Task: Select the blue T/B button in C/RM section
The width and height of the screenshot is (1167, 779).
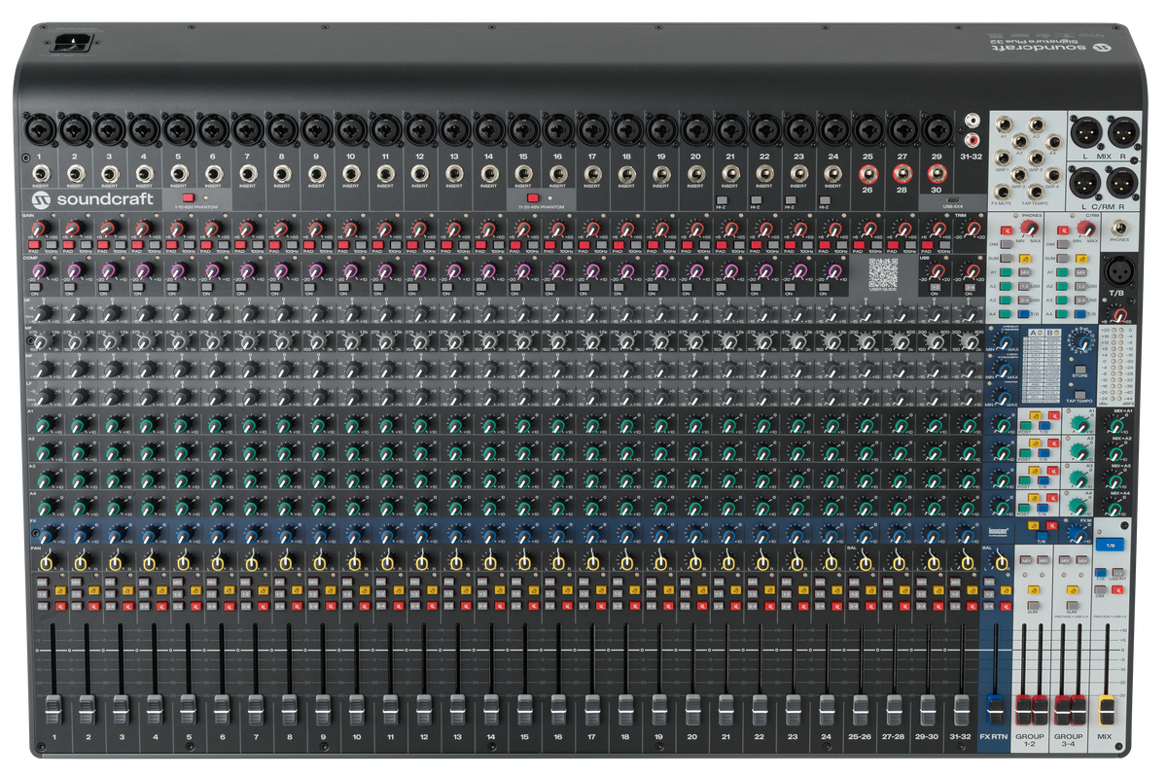Action: [1079, 314]
